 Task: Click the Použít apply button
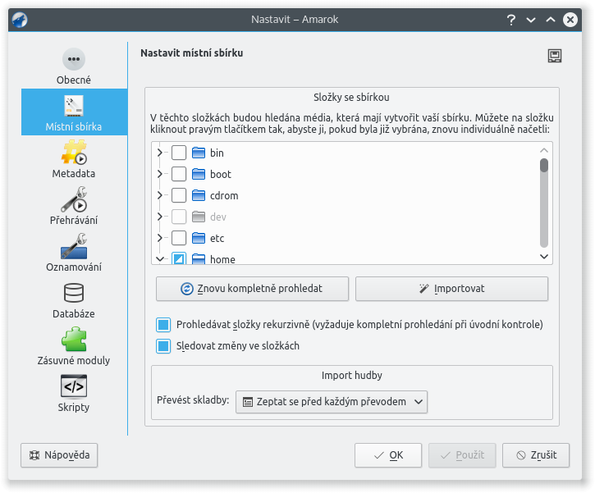click(462, 455)
